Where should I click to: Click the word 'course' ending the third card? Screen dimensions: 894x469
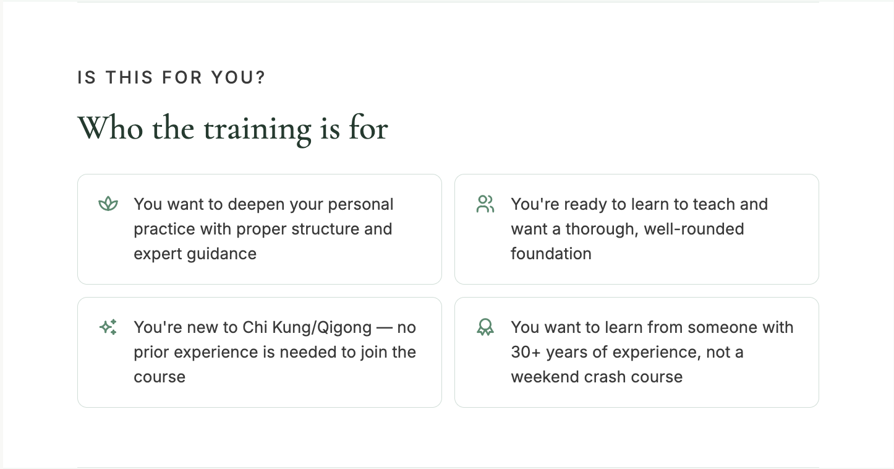160,377
